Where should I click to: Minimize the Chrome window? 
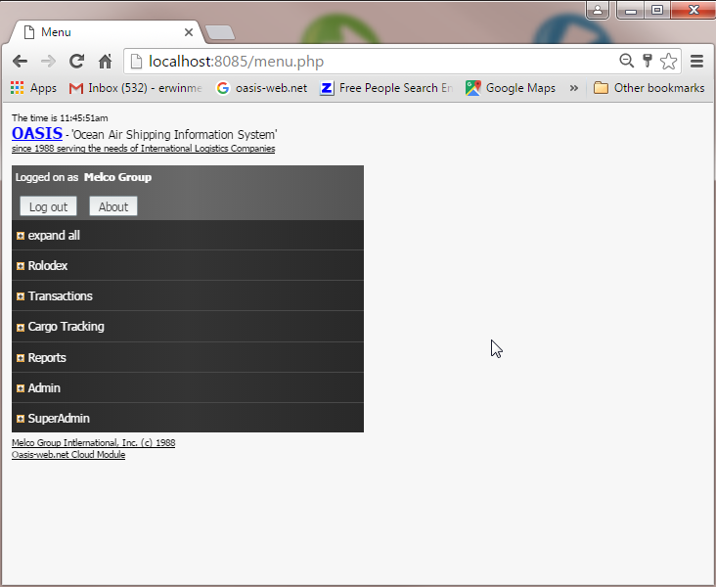pos(631,10)
